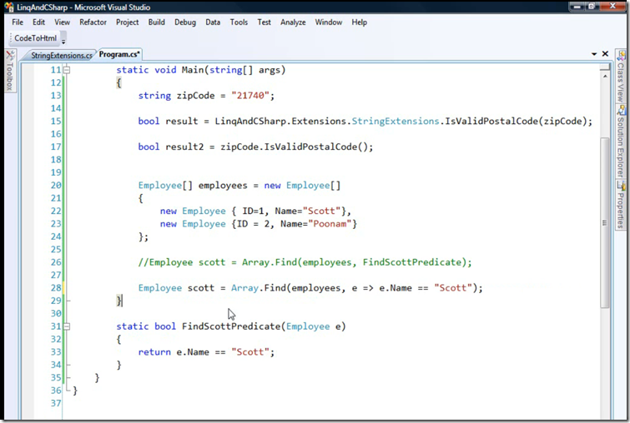630x423 pixels.
Task: Switch to StringExtensions.cs tab
Action: [x=62, y=55]
